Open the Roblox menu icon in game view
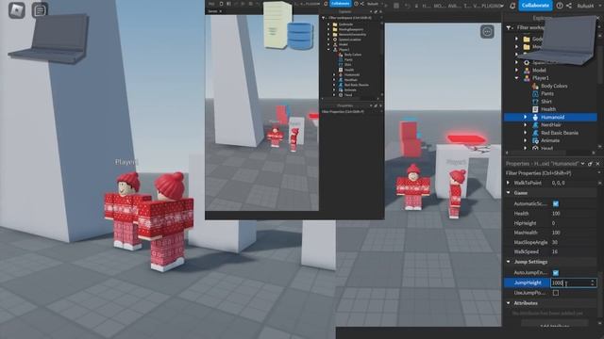The height and width of the screenshot is (339, 604). pos(17,10)
